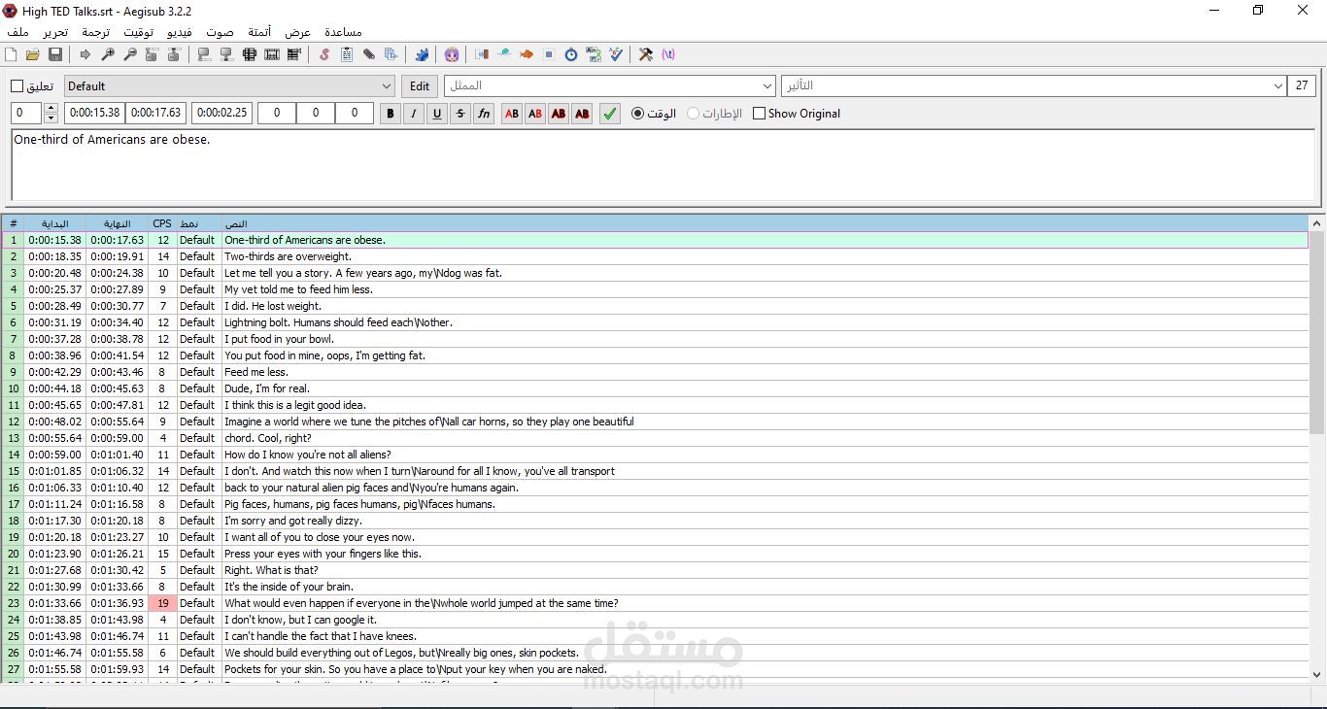Select the الإطارات frames radio button

(693, 114)
